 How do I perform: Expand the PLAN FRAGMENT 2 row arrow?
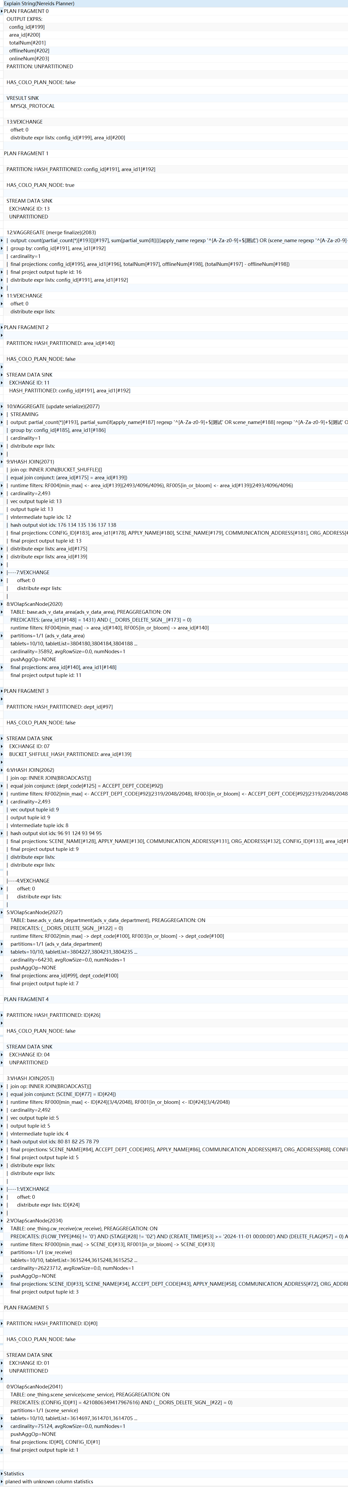pyautogui.click(x=2, y=327)
